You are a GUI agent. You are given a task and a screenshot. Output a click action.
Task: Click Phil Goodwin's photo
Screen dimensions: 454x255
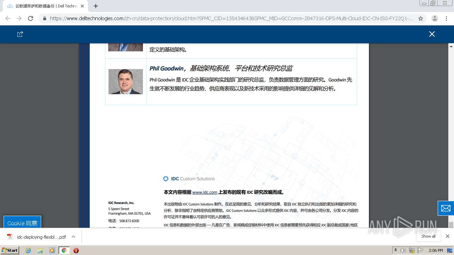coord(126,81)
